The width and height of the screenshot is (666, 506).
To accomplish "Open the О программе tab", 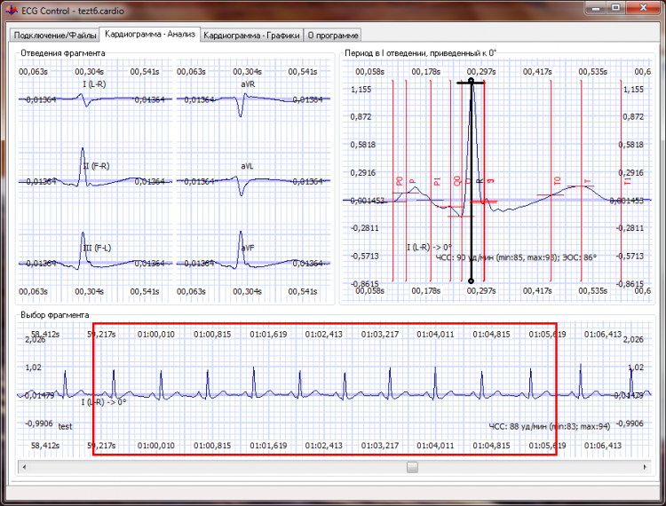I will pos(333,36).
